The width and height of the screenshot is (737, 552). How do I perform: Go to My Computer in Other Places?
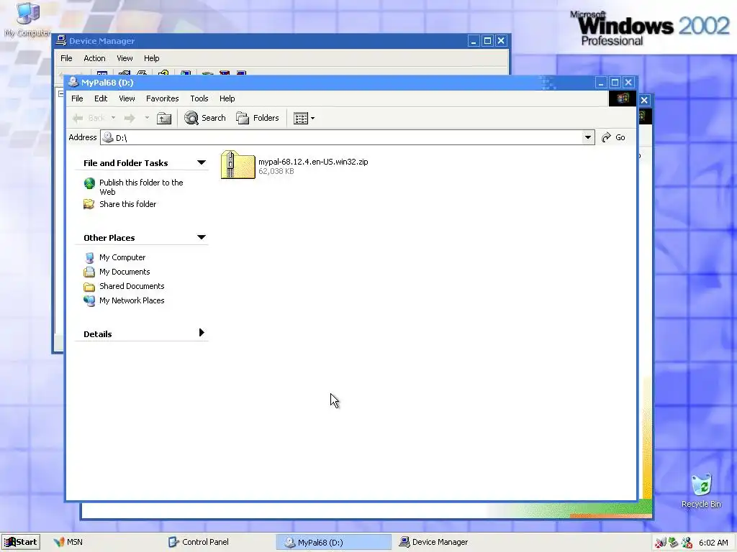click(x=122, y=257)
